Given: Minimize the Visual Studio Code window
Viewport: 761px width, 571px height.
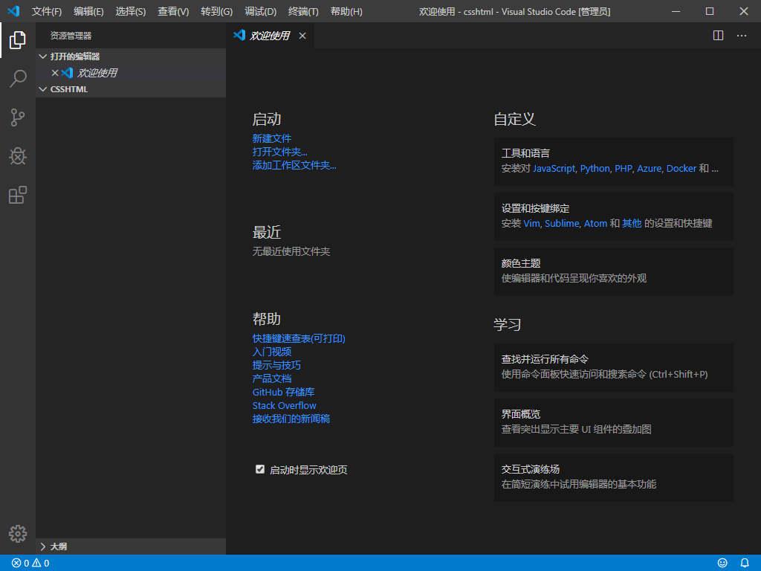Looking at the screenshot, I should click(676, 11).
